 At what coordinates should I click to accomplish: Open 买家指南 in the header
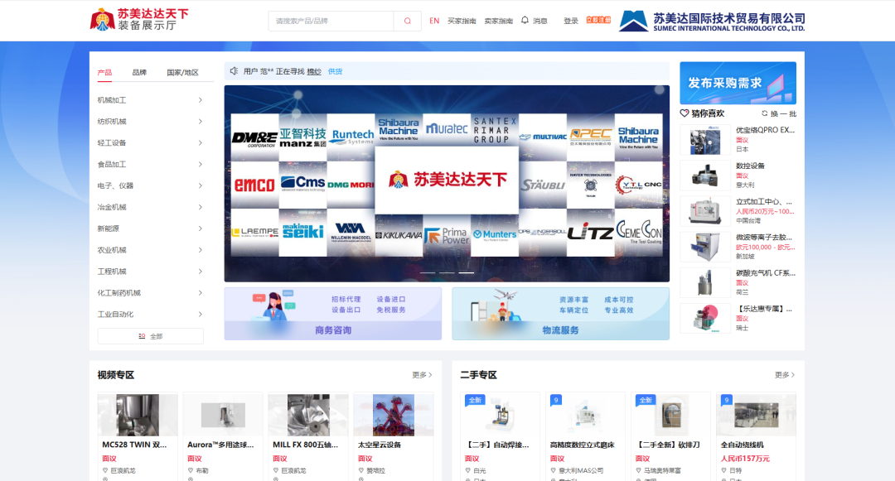coord(462,21)
